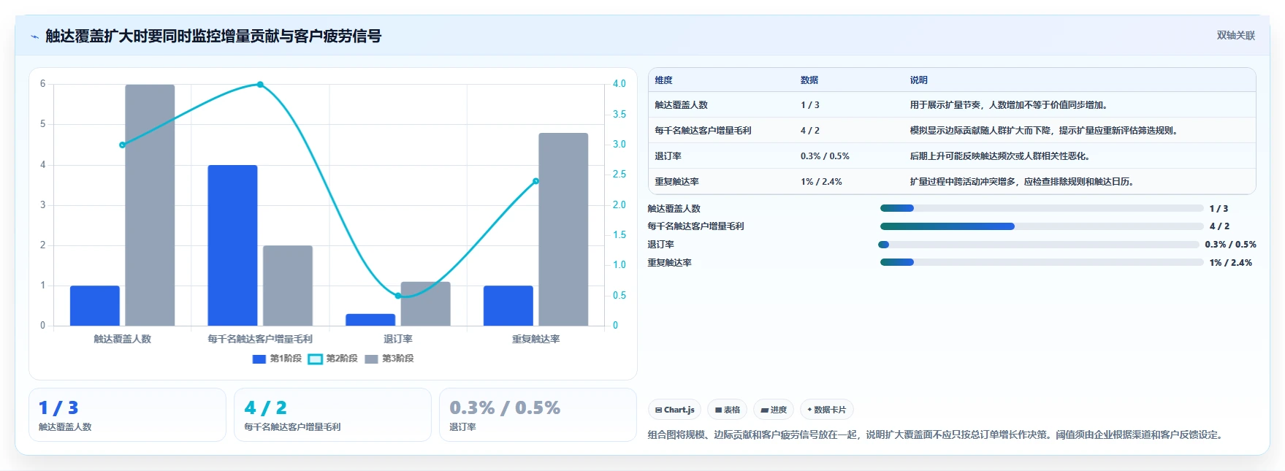Click the 数据卡片 tag chip

coord(827,410)
